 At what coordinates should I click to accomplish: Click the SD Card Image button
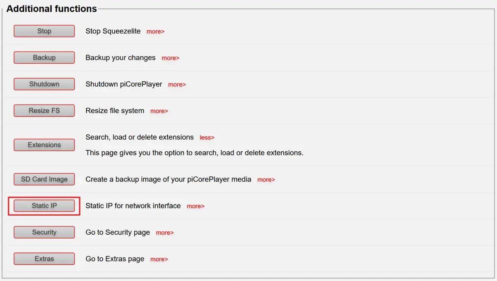tap(44, 179)
